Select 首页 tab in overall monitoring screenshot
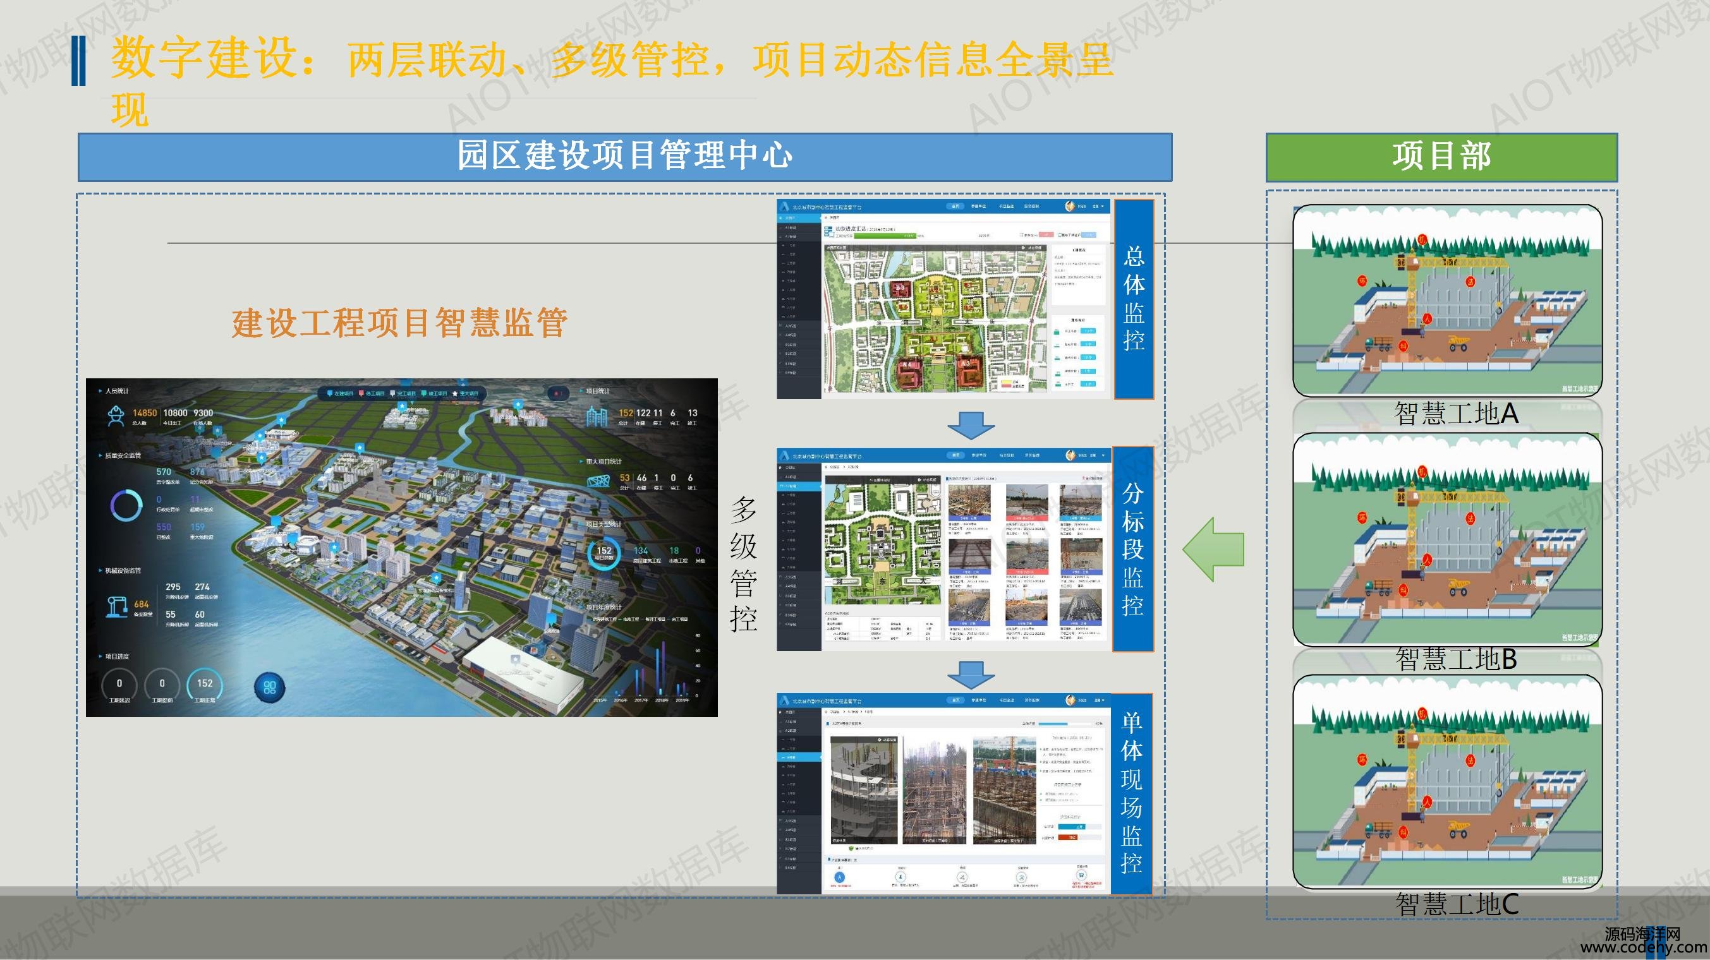This screenshot has width=1710, height=960. (x=955, y=207)
